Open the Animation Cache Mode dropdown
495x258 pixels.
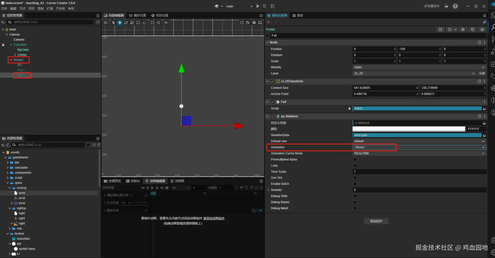click(x=419, y=153)
